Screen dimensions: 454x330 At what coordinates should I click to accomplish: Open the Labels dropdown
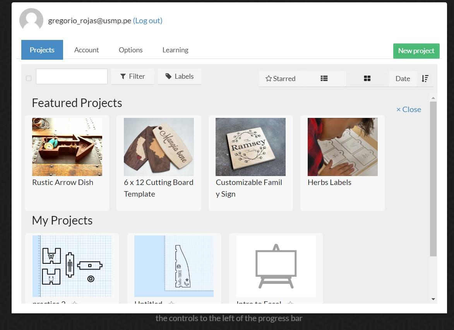tap(180, 76)
